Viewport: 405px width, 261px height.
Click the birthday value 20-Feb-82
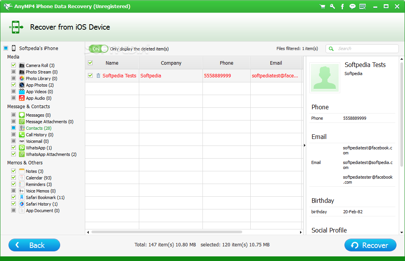coord(353,212)
